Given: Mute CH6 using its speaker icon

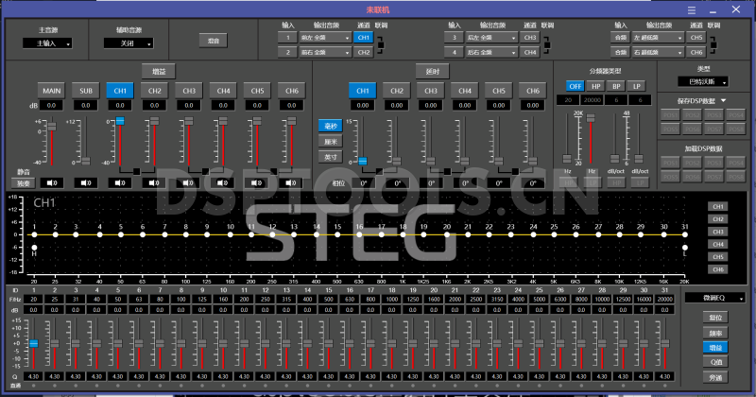Looking at the screenshot, I should pos(289,181).
